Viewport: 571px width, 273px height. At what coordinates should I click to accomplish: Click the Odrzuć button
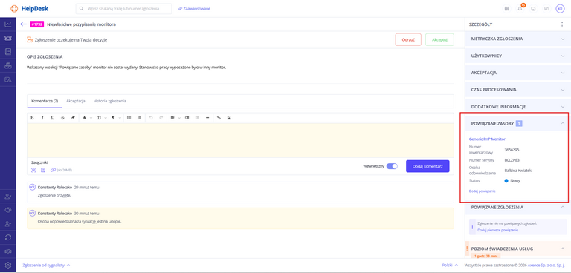[408, 39]
